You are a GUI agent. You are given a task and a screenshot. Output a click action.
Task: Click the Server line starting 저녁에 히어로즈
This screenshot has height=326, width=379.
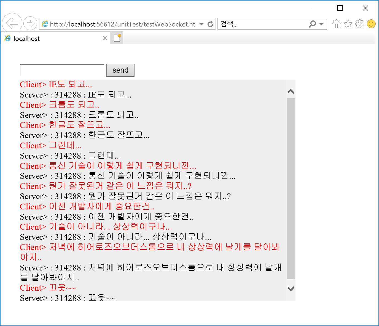coord(150,272)
